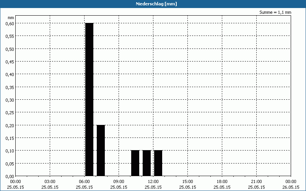Select the 0,30 y-axis value
Viewport: 306px width, 191px height.
click(x=10, y=100)
